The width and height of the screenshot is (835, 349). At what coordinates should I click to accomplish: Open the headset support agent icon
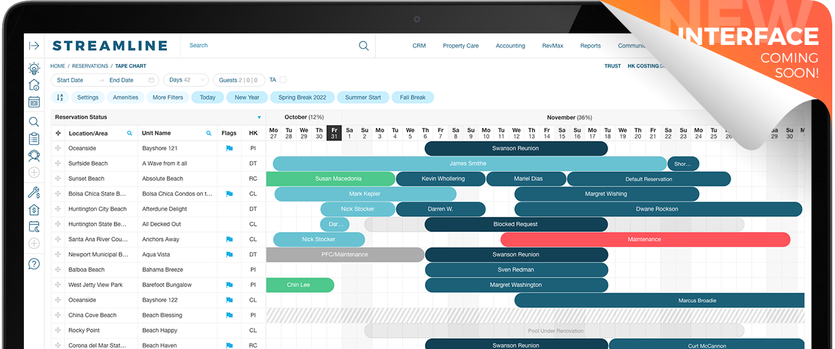click(x=34, y=156)
